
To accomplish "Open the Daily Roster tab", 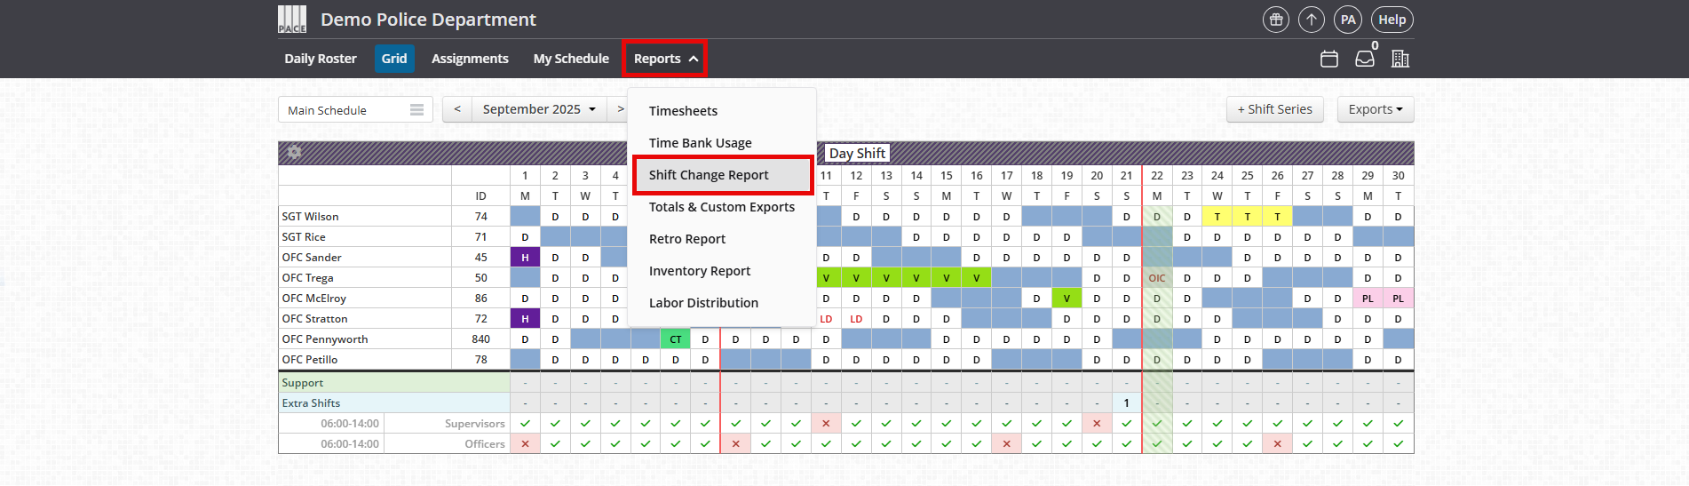I will [321, 59].
